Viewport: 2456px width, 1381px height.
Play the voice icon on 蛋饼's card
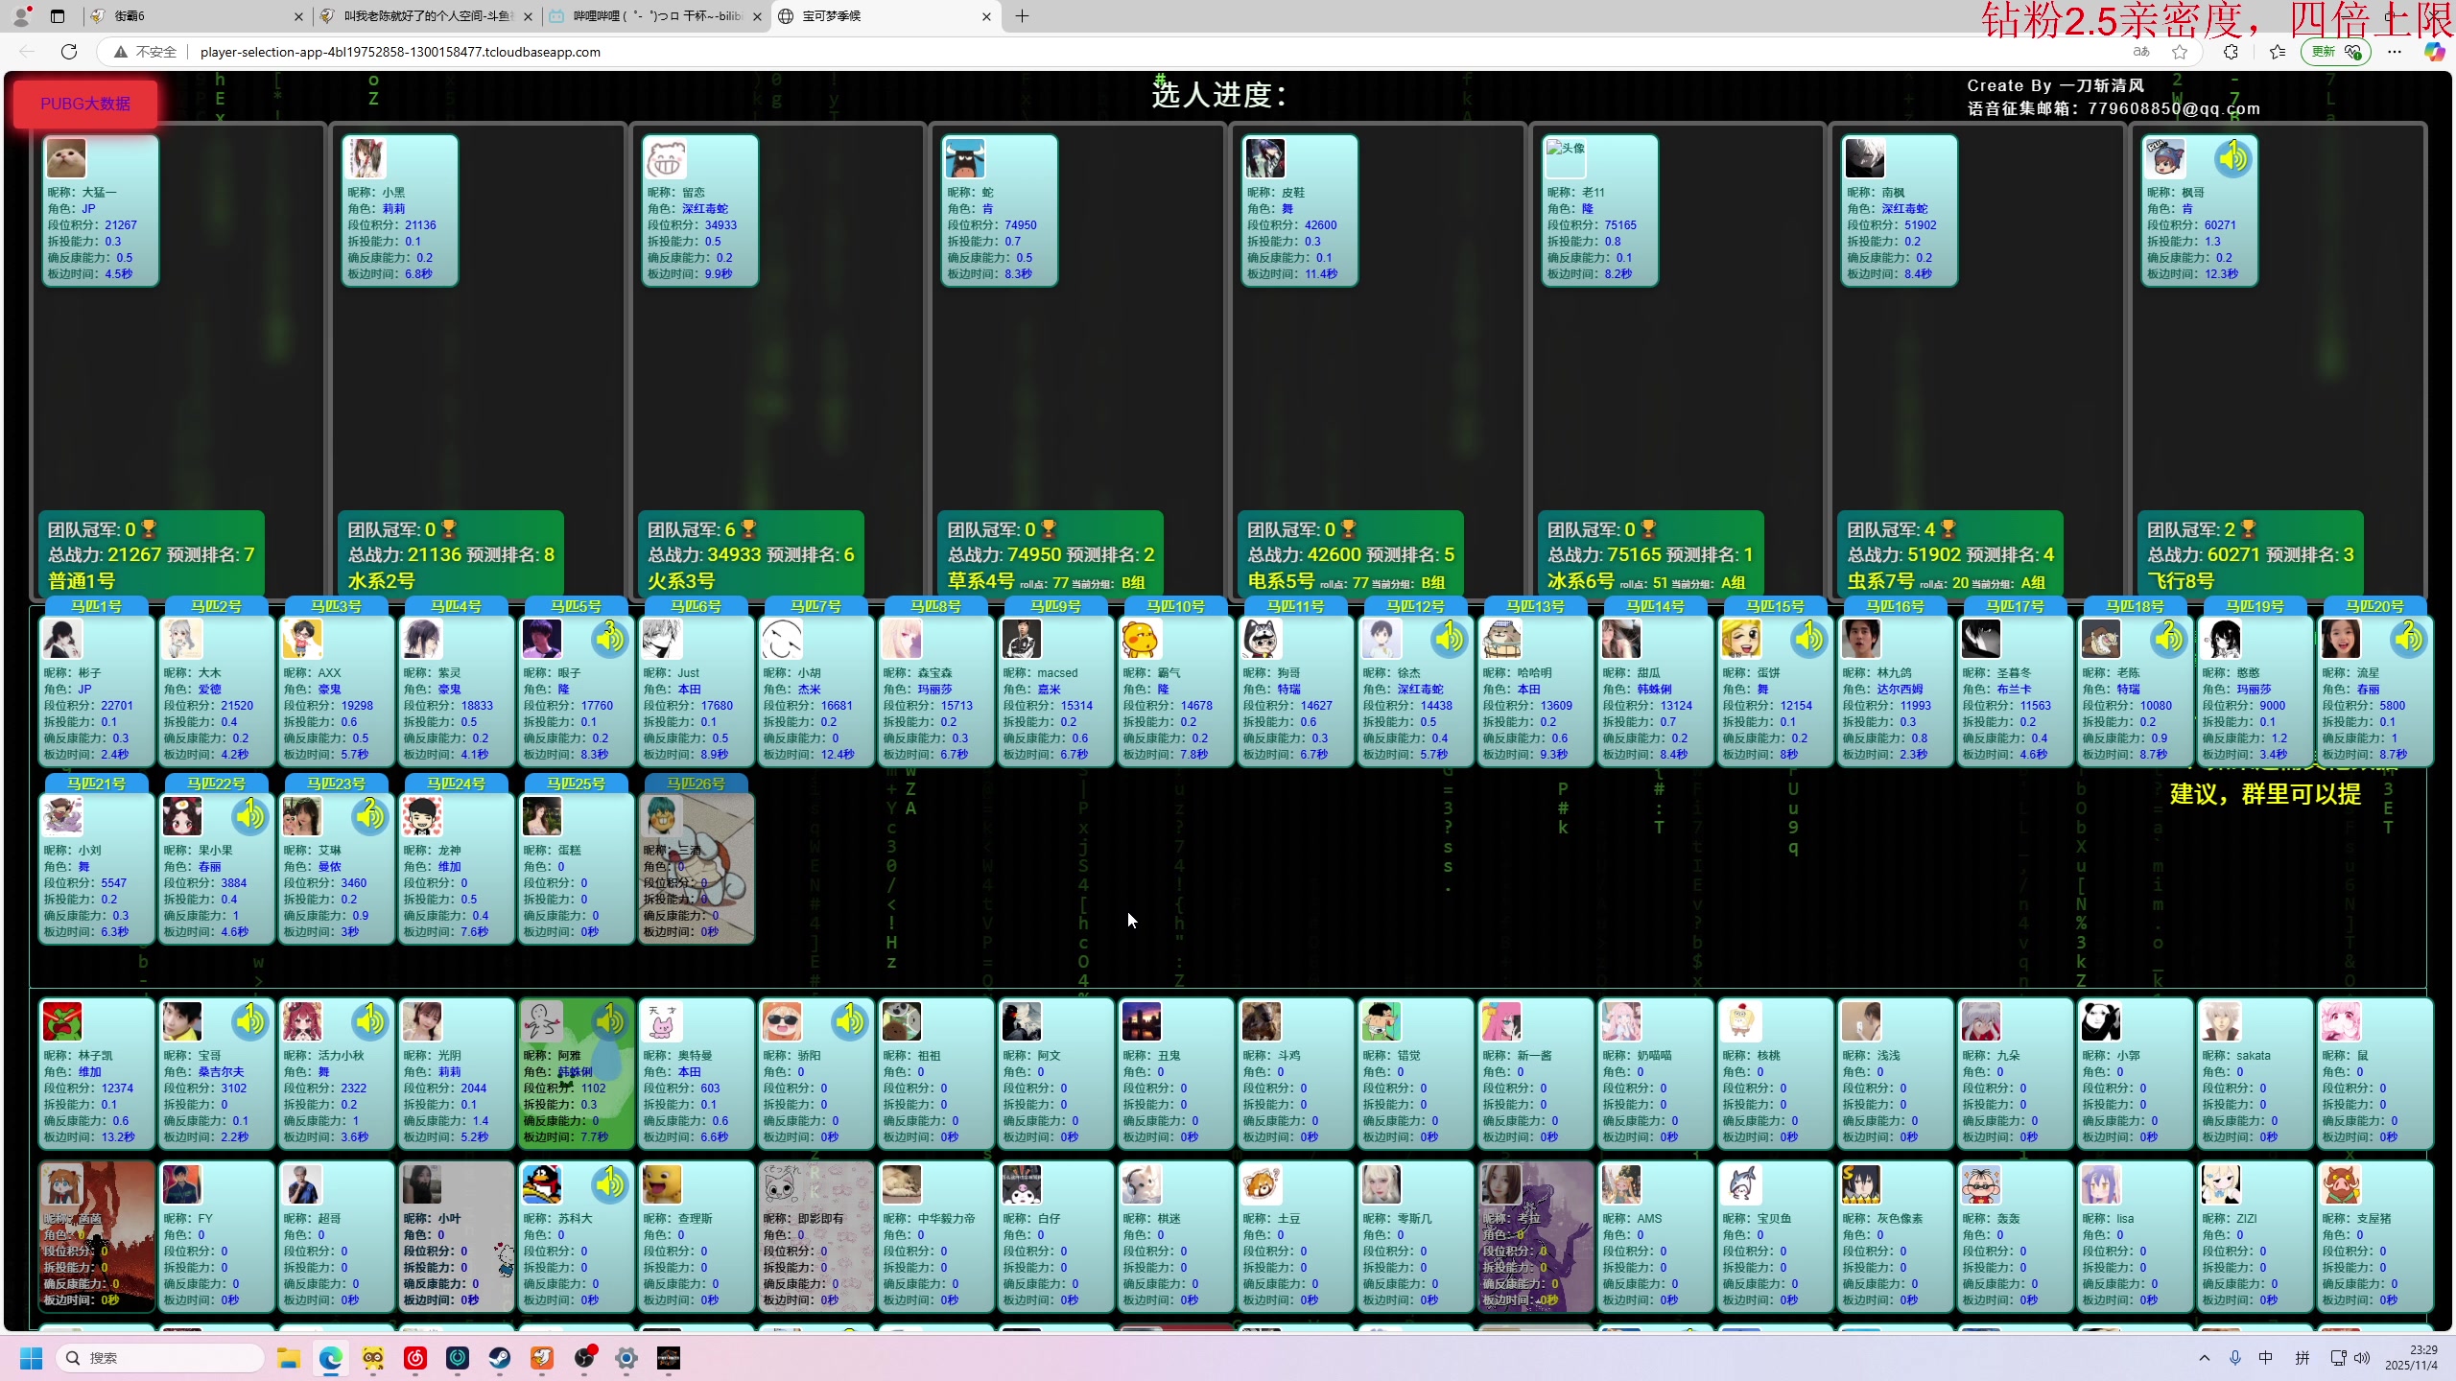coord(1808,639)
